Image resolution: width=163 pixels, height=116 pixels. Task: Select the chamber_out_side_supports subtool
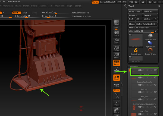[x=144, y=102]
